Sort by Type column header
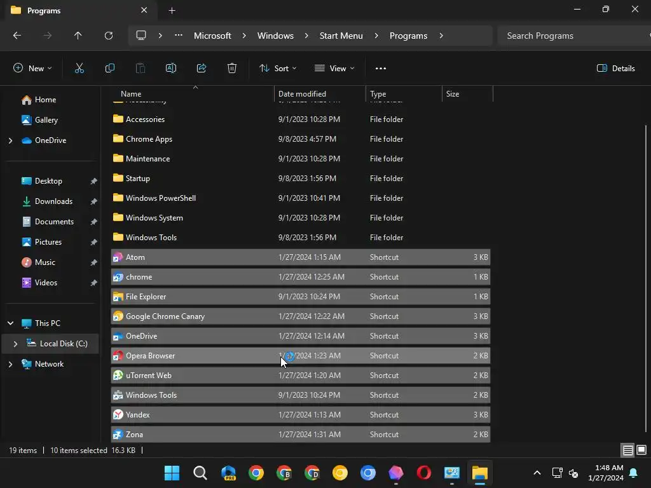Screen dimensions: 651x488 404,94
